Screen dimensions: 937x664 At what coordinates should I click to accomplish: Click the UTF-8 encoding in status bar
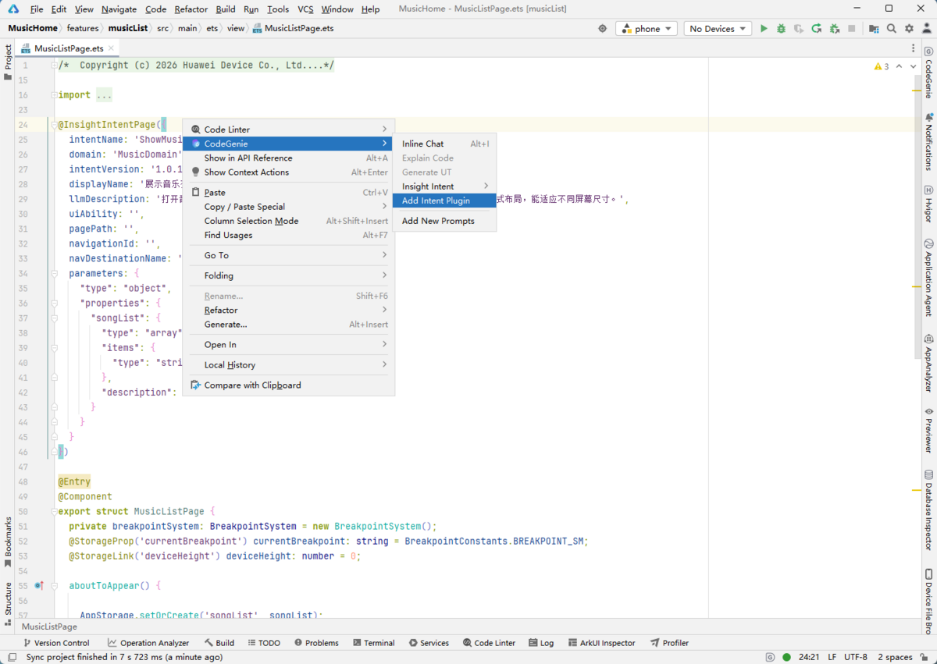coord(855,657)
